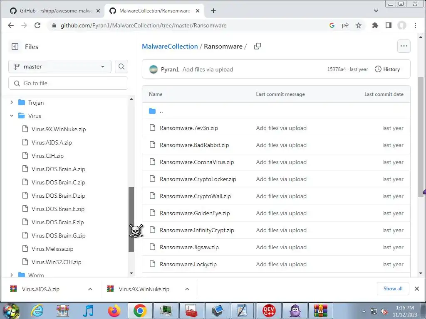Screen dimensions: 426x319
Task: Toggle the Chrome side panel icon
Action: pyautogui.click(x=389, y=25)
